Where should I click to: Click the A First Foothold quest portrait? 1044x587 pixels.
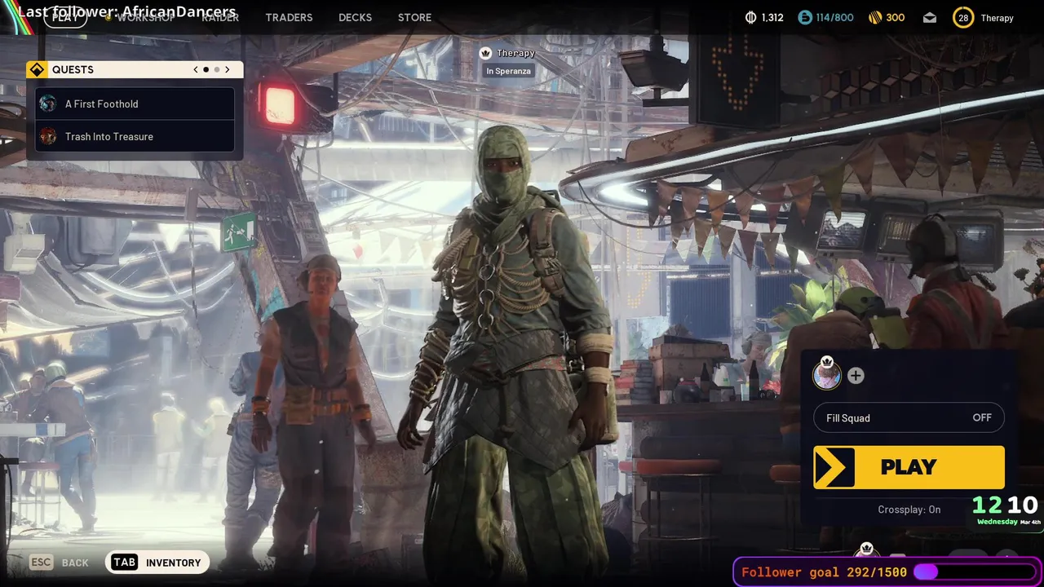pos(48,104)
